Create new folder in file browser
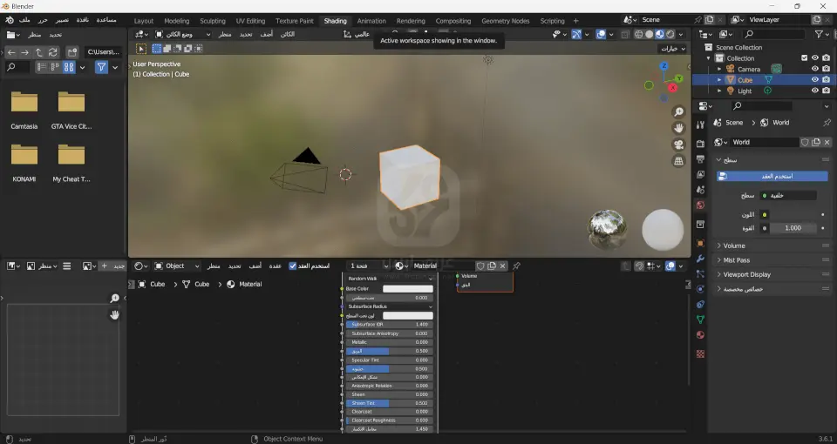This screenshot has height=444, width=837. pyautogui.click(x=71, y=52)
